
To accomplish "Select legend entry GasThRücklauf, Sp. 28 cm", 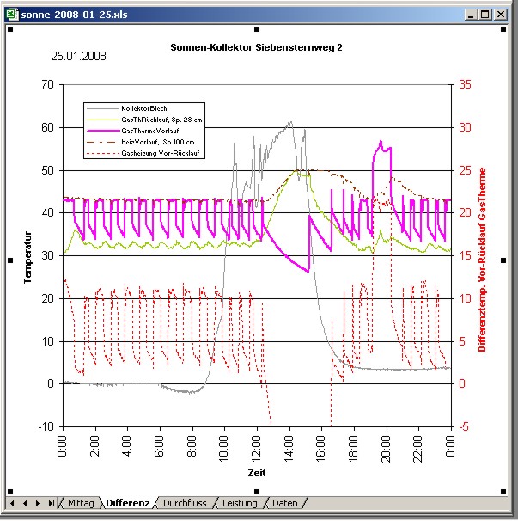I will (161, 120).
